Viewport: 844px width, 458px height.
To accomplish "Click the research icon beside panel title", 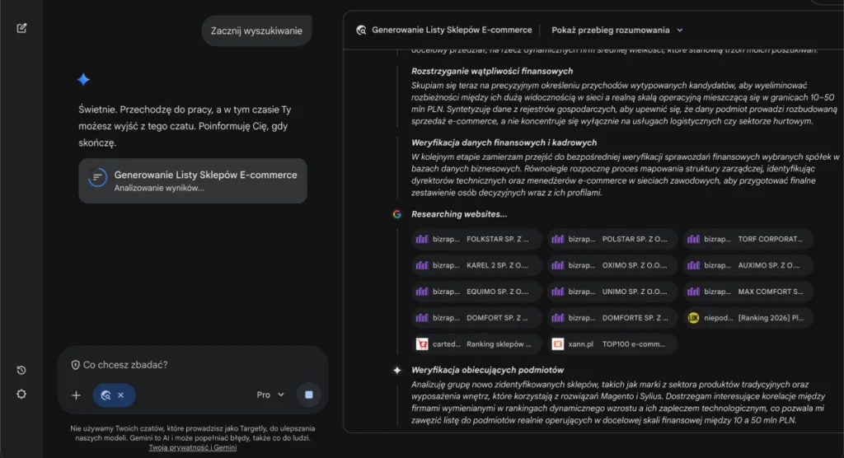I will coord(361,30).
